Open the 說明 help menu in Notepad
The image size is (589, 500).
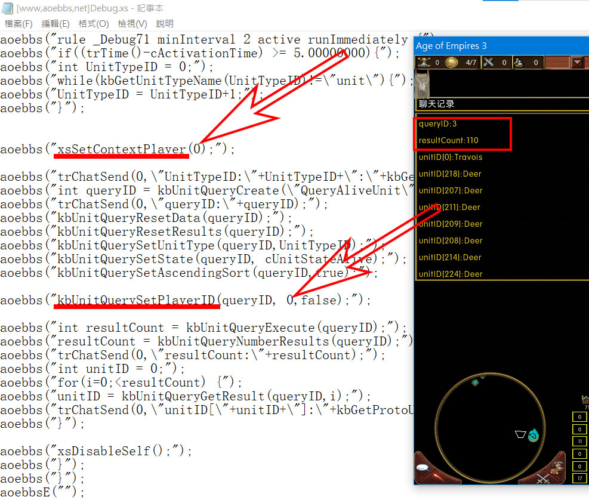click(x=165, y=24)
